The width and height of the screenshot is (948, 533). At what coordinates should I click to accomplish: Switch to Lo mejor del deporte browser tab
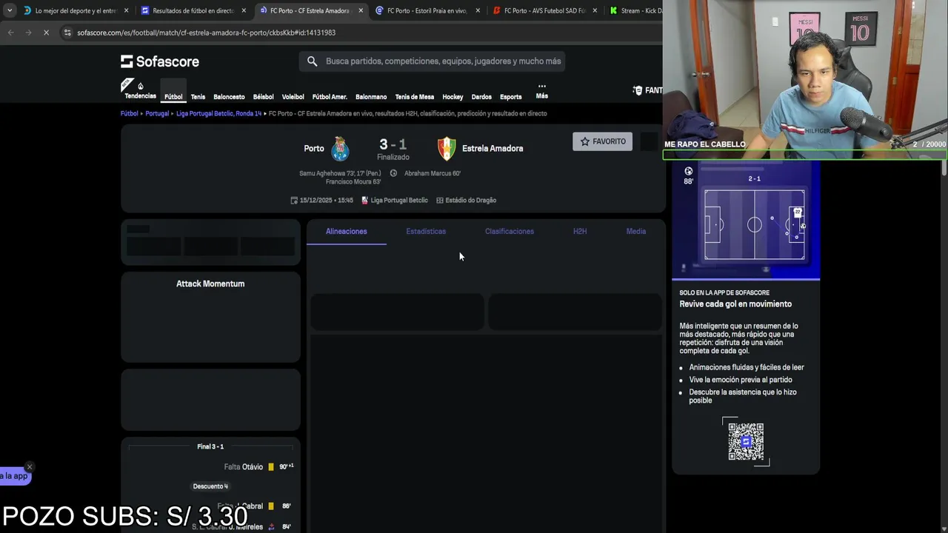click(x=76, y=11)
